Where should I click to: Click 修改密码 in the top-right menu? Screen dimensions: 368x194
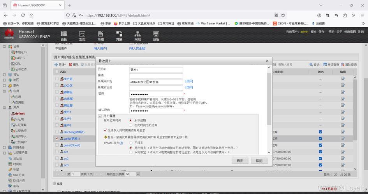[x=350, y=31]
